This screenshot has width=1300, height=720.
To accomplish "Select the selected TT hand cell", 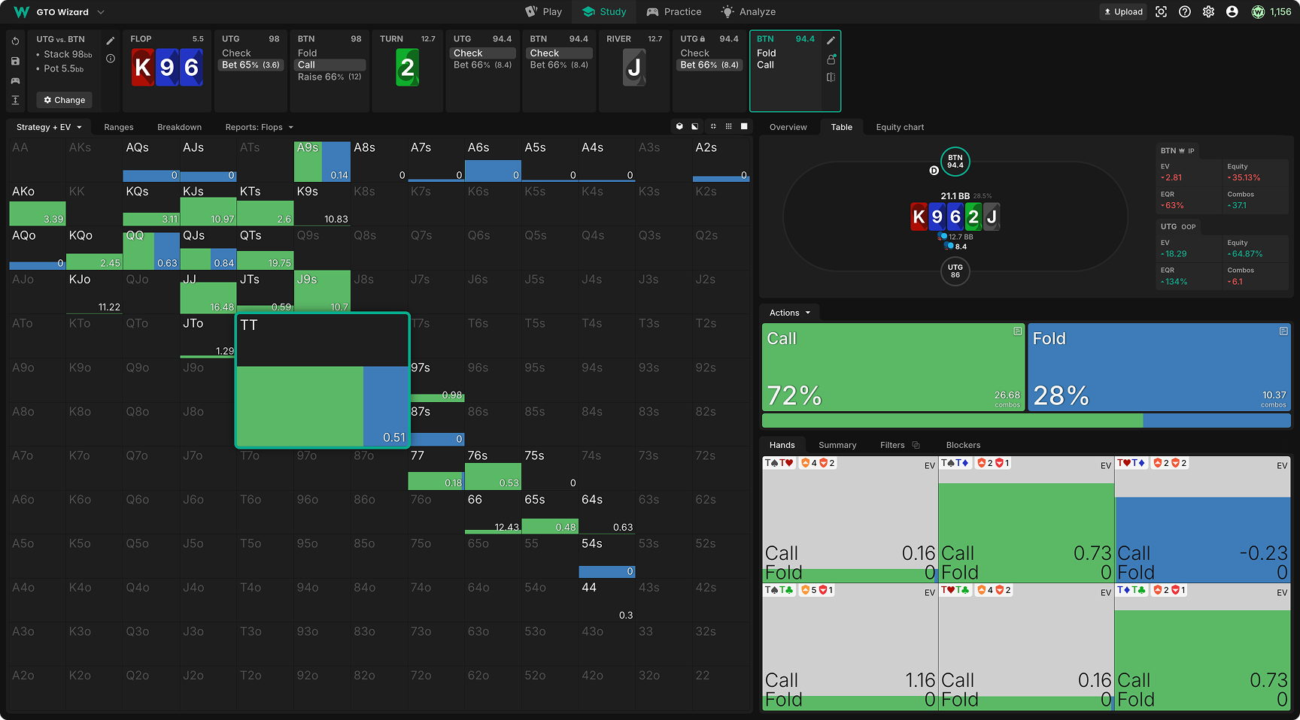I will [x=323, y=380].
